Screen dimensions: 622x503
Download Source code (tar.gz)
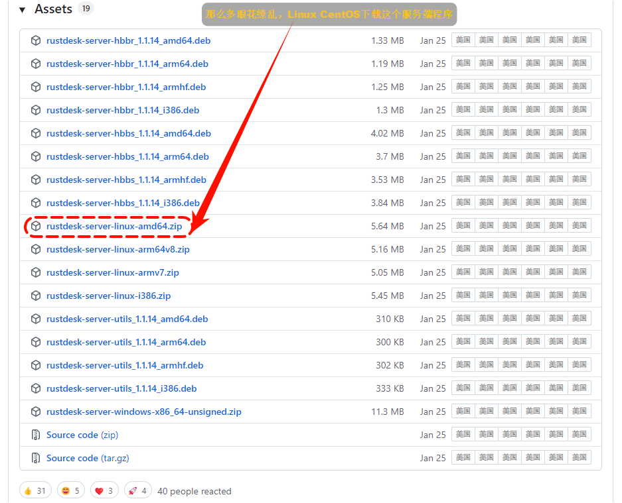(x=87, y=458)
